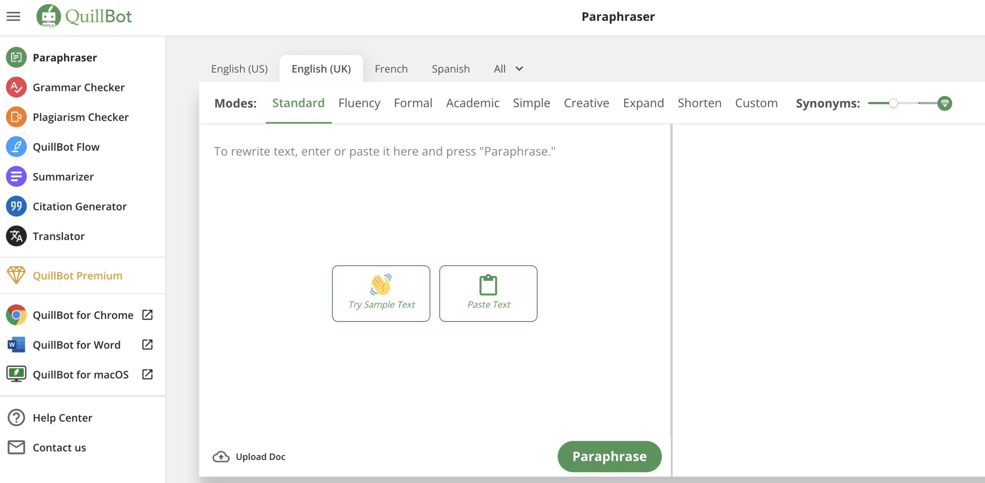Expand the All languages dropdown
Image resolution: width=985 pixels, height=483 pixels.
click(x=508, y=69)
